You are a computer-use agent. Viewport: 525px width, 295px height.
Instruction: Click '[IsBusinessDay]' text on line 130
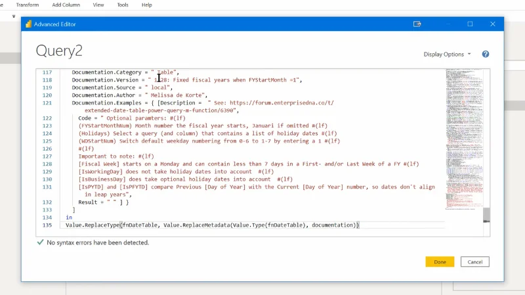coord(102,179)
